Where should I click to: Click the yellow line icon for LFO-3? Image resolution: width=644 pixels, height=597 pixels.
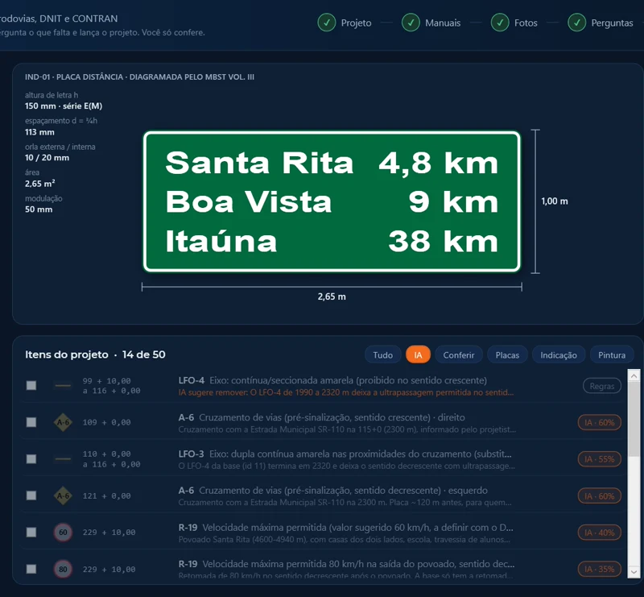pos(63,459)
